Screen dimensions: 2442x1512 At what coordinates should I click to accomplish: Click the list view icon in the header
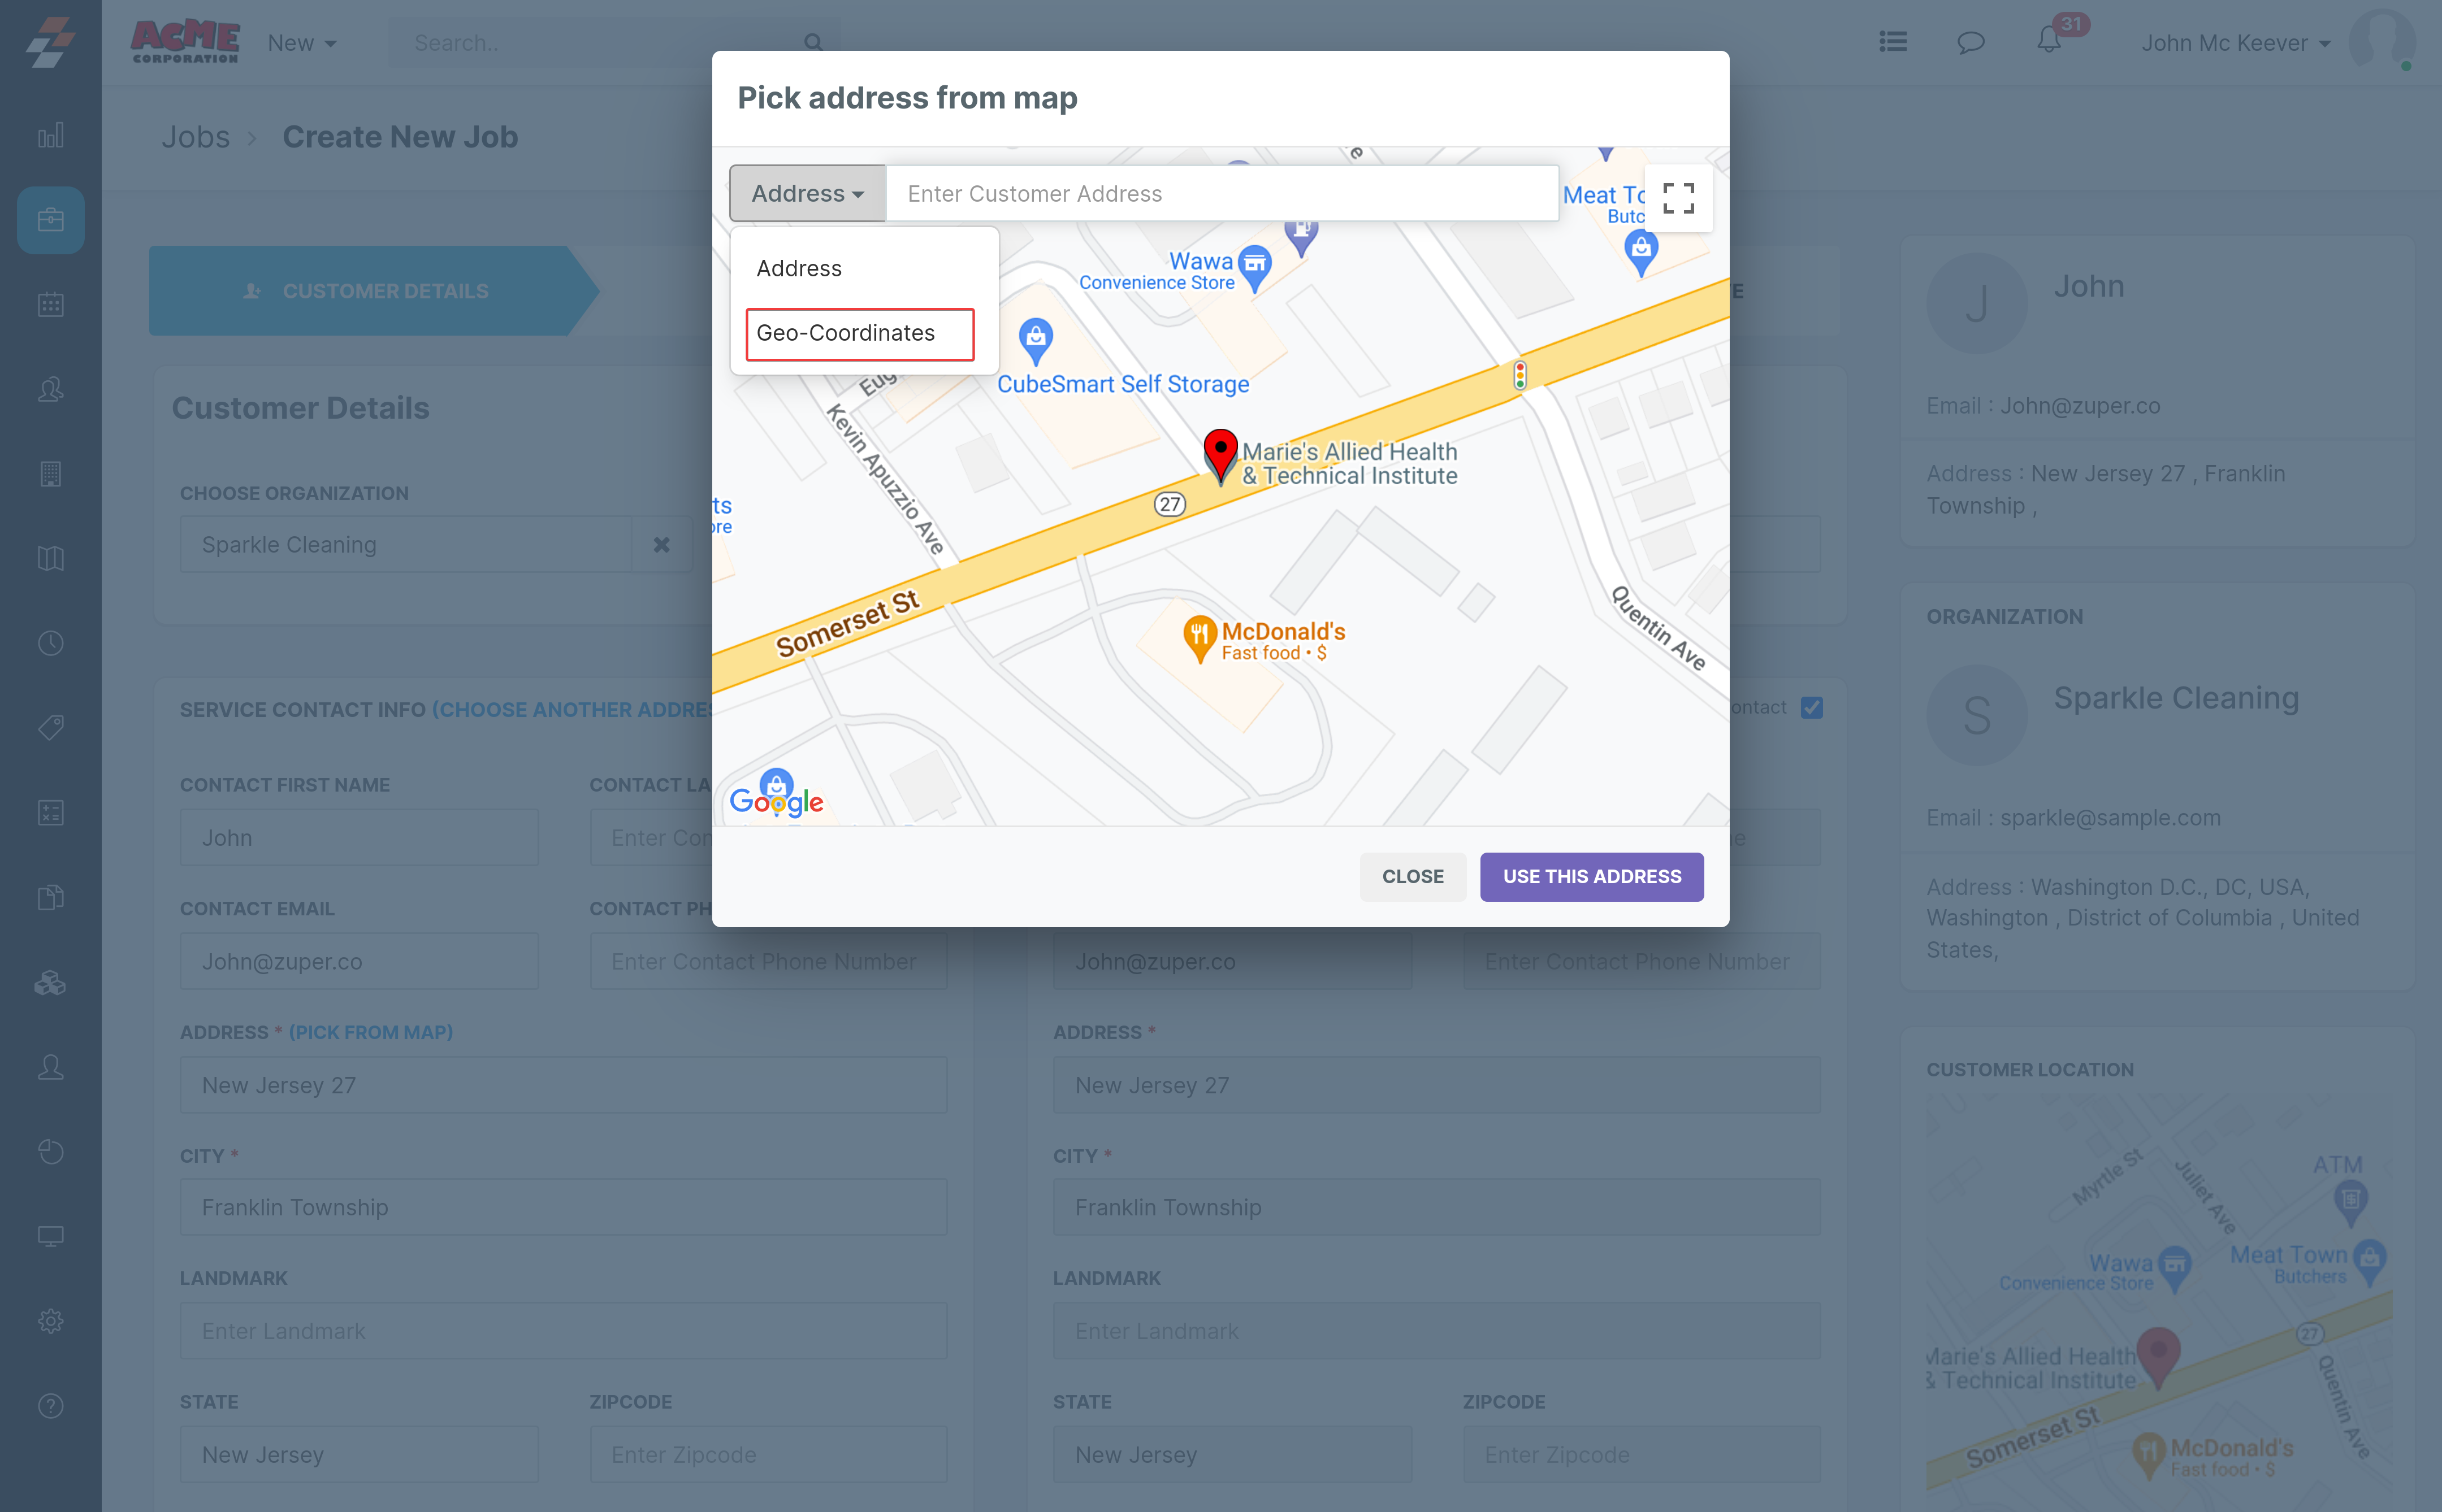(x=1892, y=42)
